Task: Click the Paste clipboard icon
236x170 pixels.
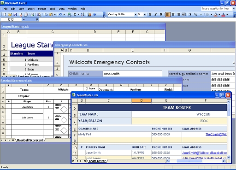Action: [x=51, y=14]
